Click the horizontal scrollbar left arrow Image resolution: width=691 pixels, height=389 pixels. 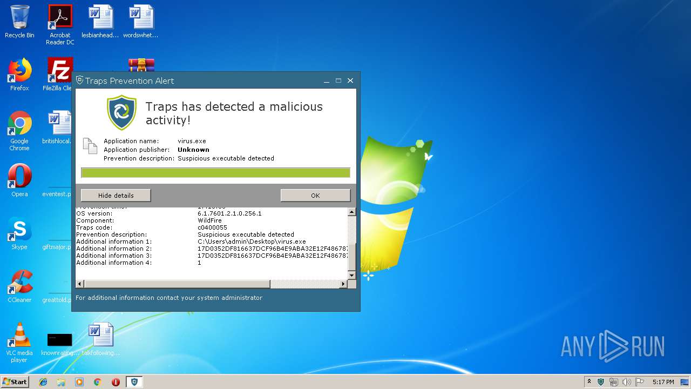[x=80, y=284]
